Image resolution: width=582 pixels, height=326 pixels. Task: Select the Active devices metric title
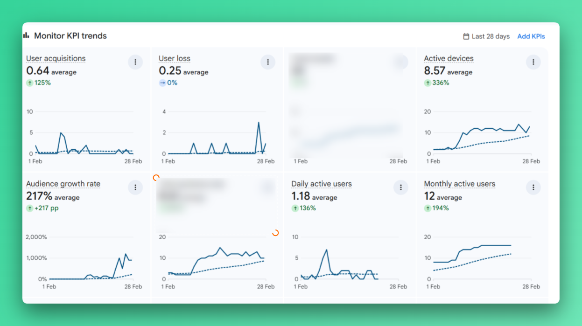tap(449, 58)
